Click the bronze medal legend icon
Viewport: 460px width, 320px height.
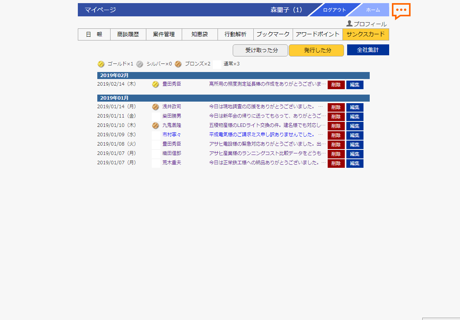point(178,64)
